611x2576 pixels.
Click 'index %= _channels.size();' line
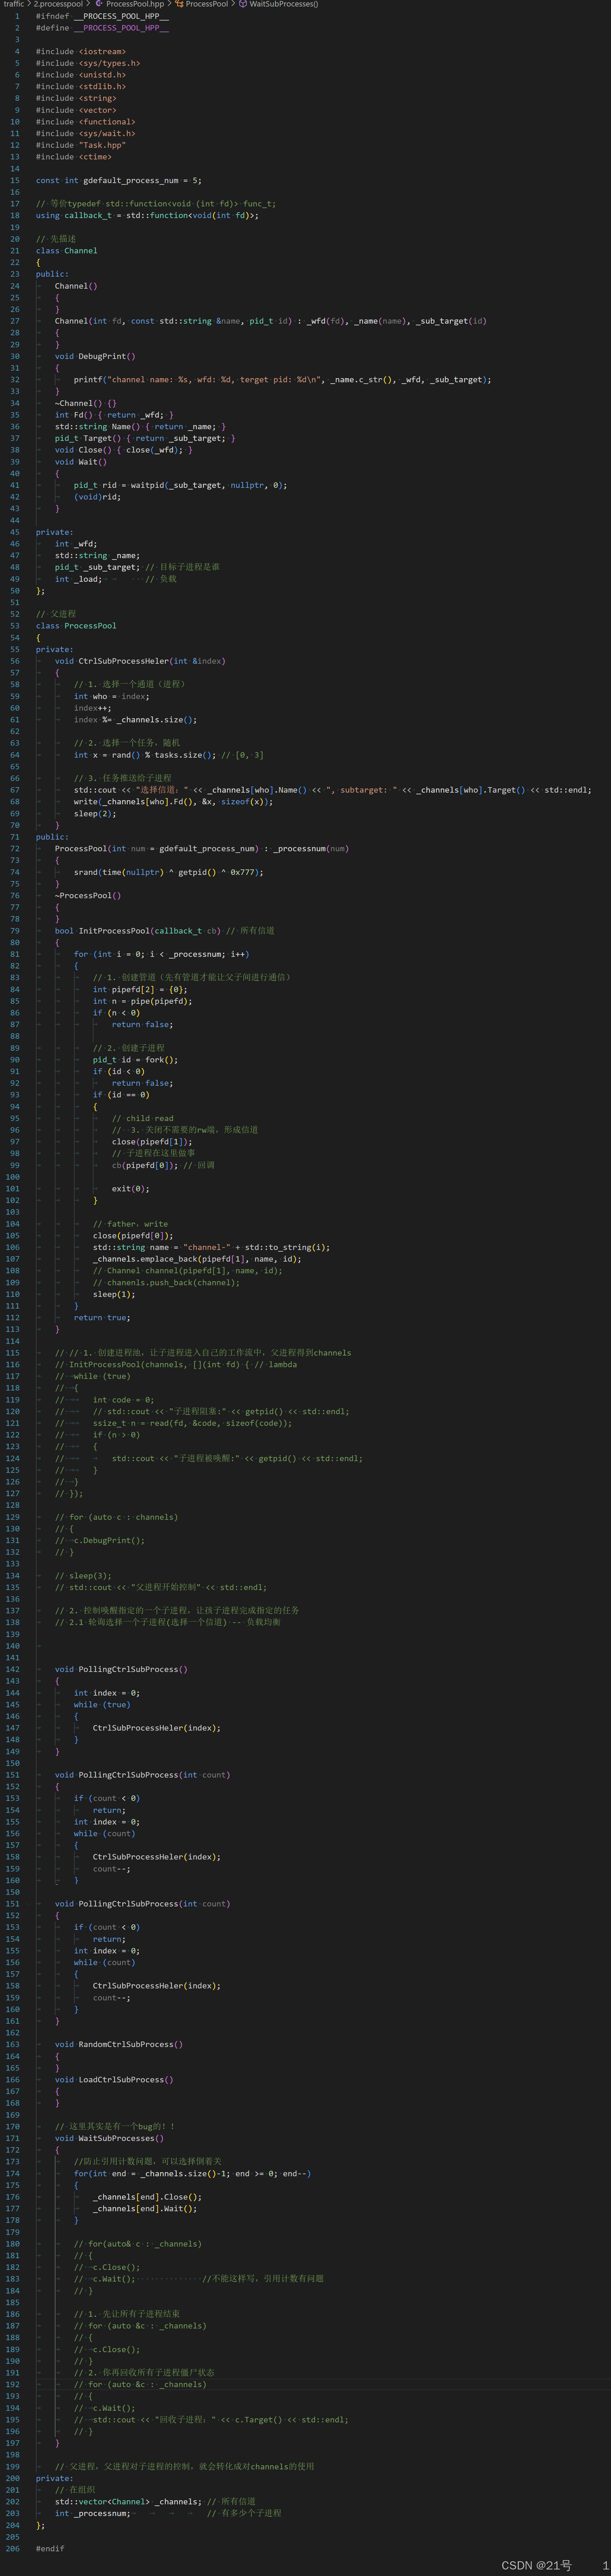coord(136,720)
